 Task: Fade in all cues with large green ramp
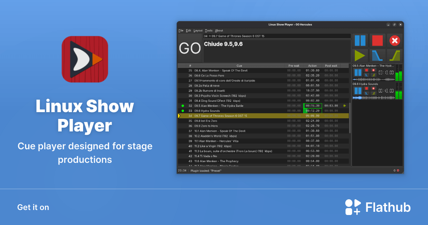394,55
